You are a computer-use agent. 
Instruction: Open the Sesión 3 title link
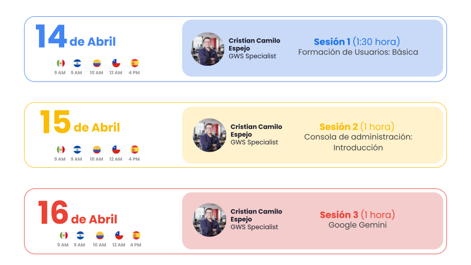pos(357,215)
